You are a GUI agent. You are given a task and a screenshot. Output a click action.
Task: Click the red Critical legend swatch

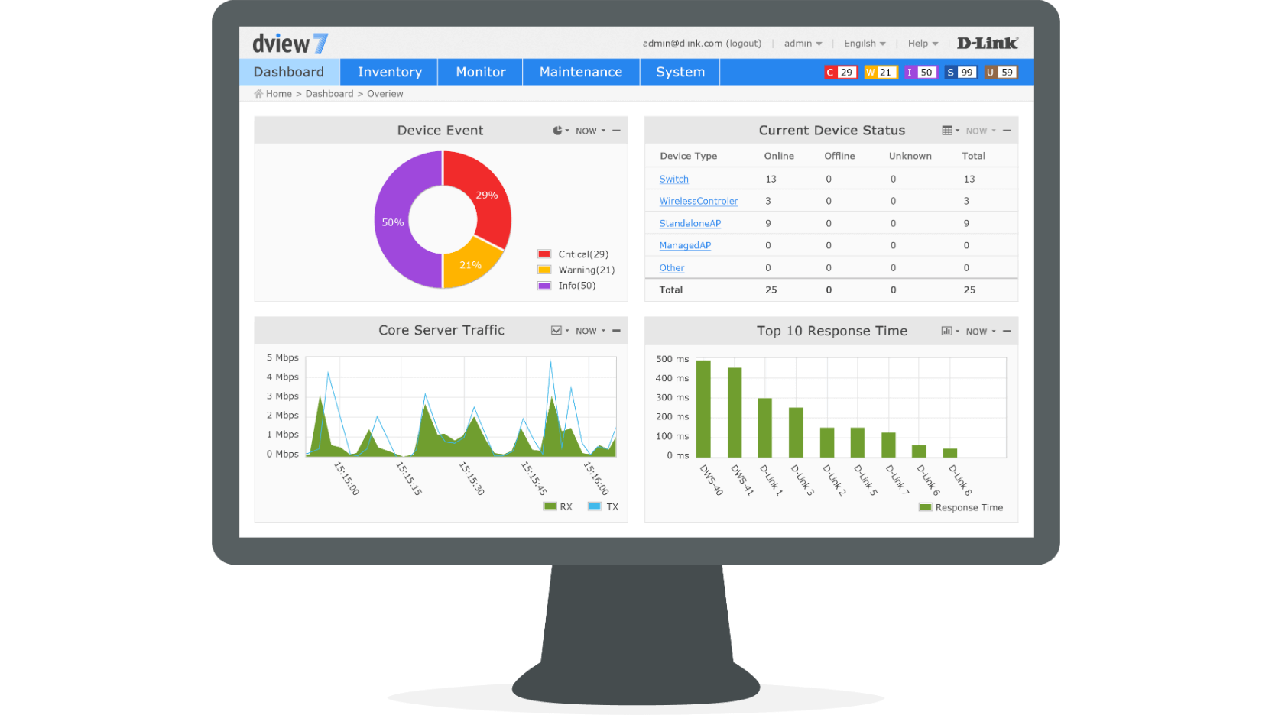click(544, 254)
